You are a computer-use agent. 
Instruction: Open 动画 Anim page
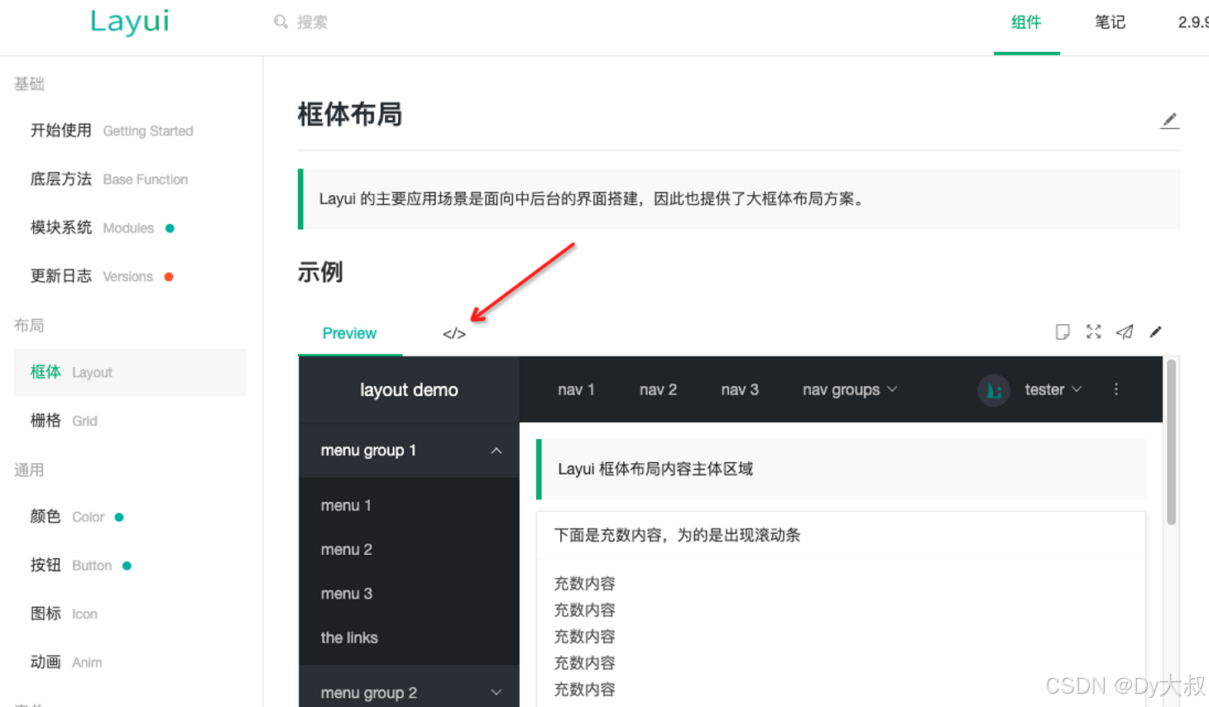coord(66,662)
